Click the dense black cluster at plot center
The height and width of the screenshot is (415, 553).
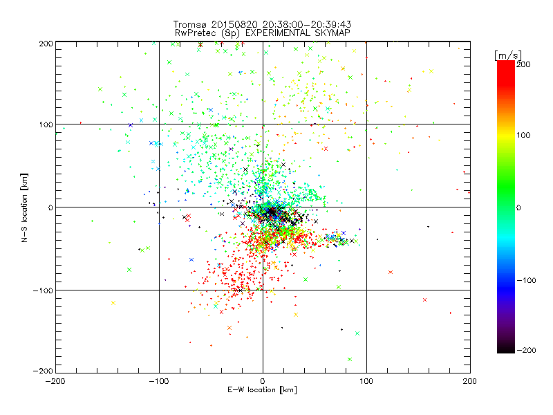coord(272,212)
